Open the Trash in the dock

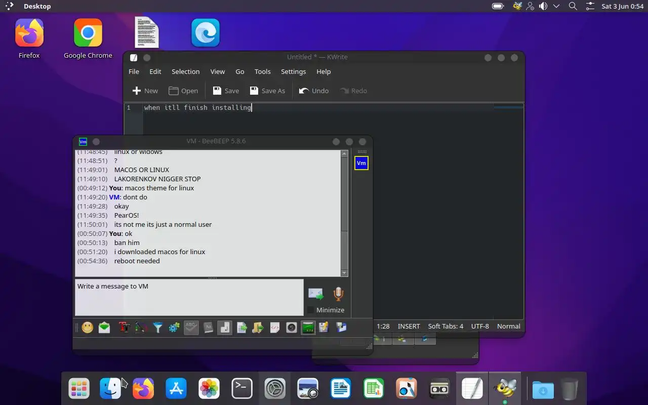point(570,389)
